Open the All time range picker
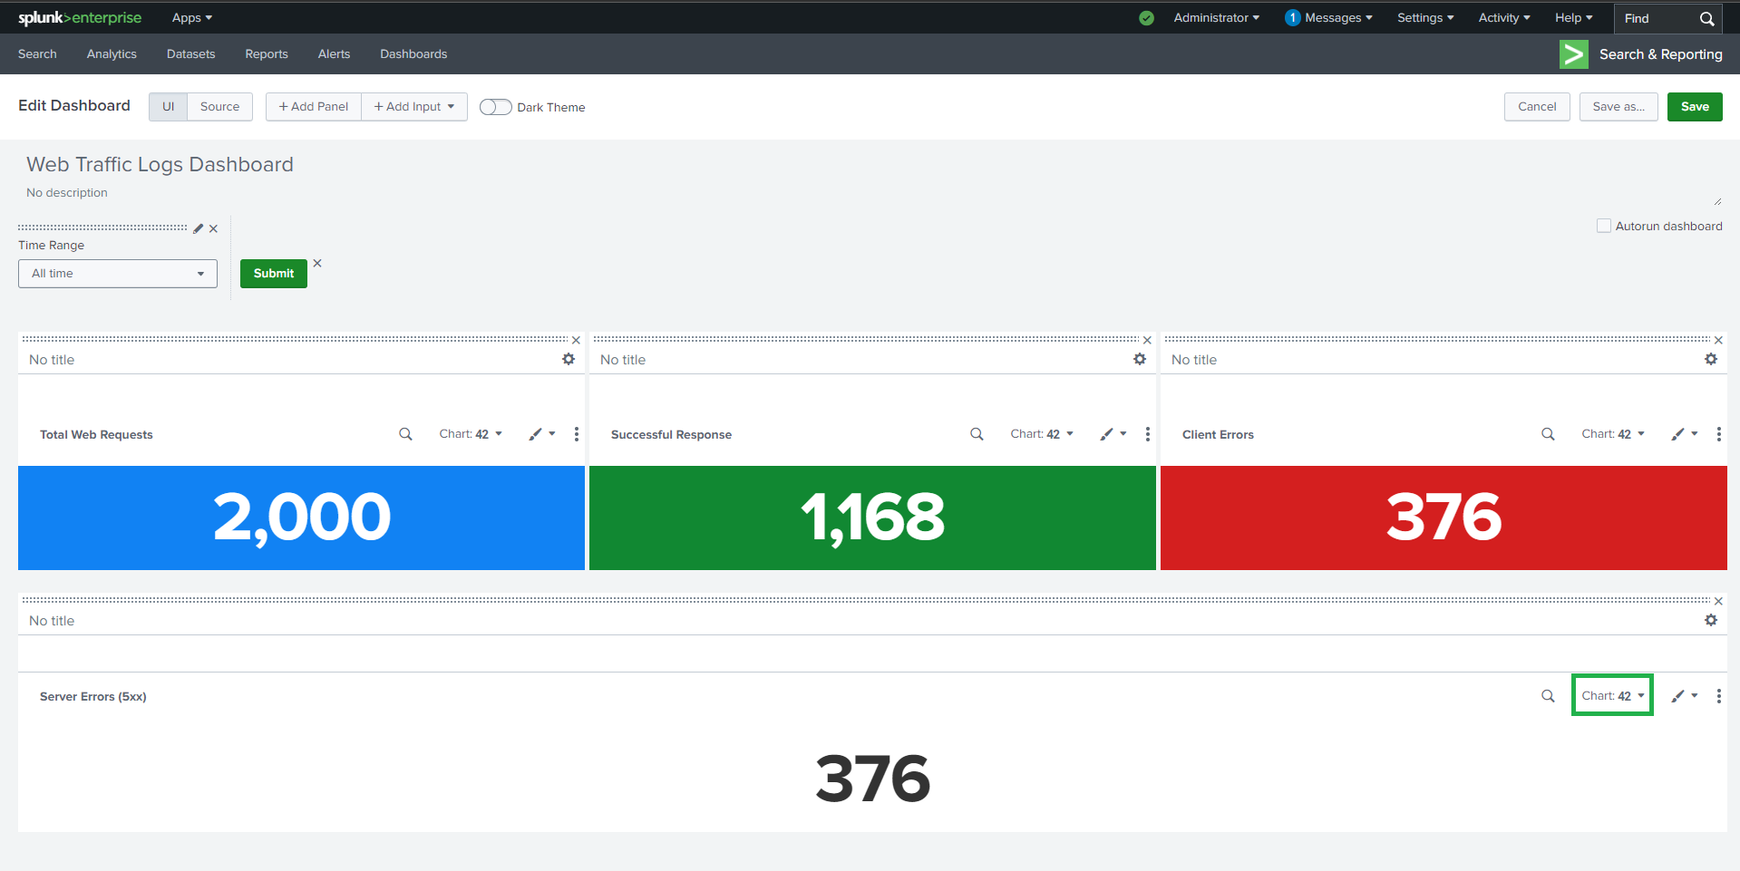 click(118, 274)
